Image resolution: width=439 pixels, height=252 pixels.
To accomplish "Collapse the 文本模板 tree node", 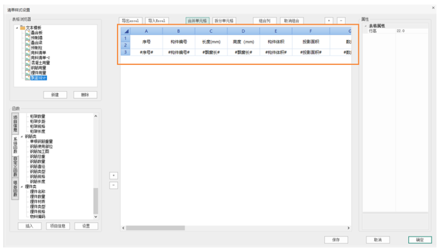I will click(17, 27).
